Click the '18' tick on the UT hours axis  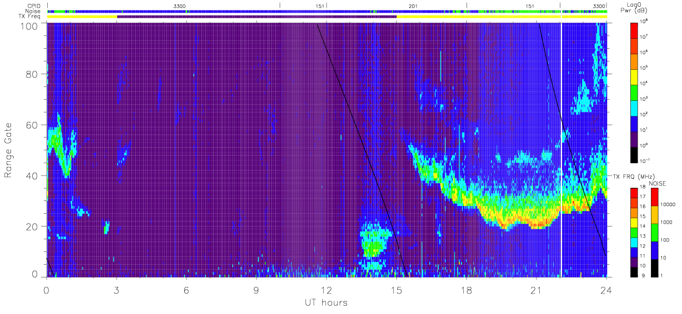click(467, 290)
